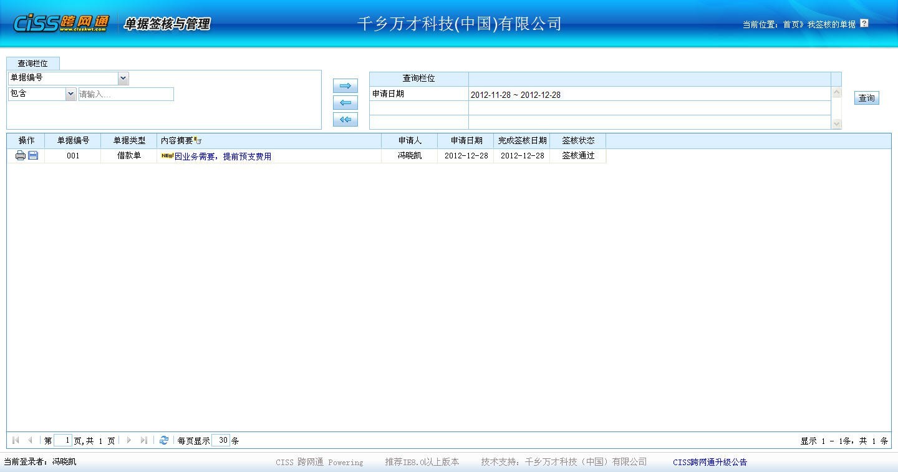Click the 查询 button
Viewport: 898px width, 472px height.
tap(866, 98)
